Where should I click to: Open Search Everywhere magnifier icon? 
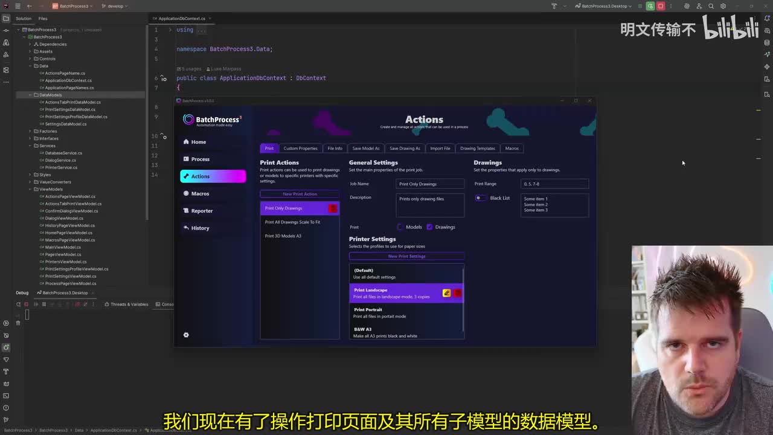coord(711,6)
